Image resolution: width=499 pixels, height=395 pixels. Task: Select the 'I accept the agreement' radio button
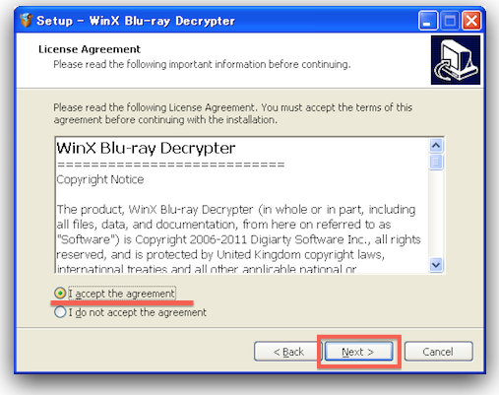60,293
